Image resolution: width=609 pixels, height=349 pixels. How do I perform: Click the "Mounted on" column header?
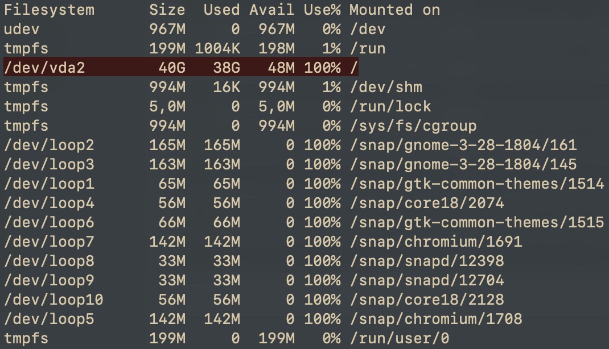[x=394, y=10]
